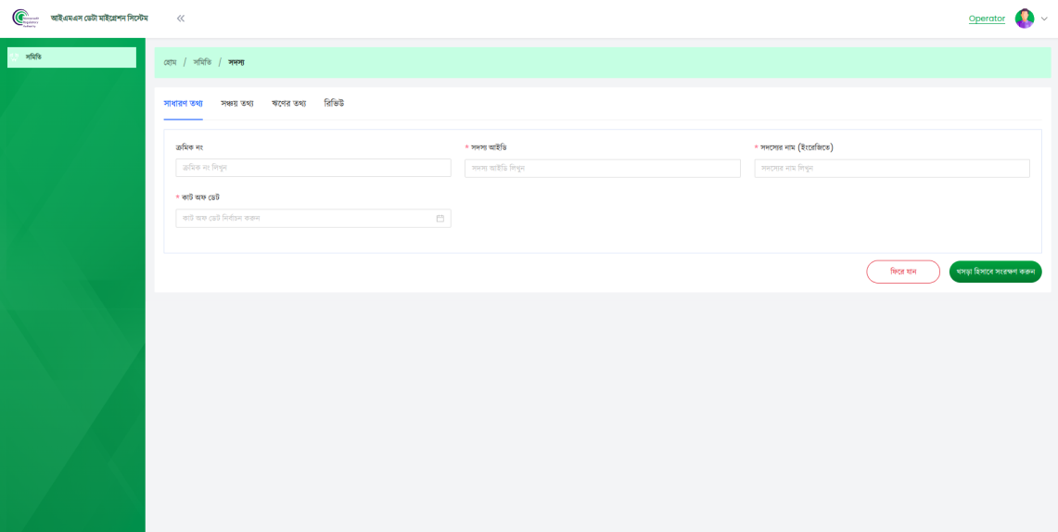
Task: Collapse the sidebar with the double-chevron icon
Action: pyautogui.click(x=181, y=19)
